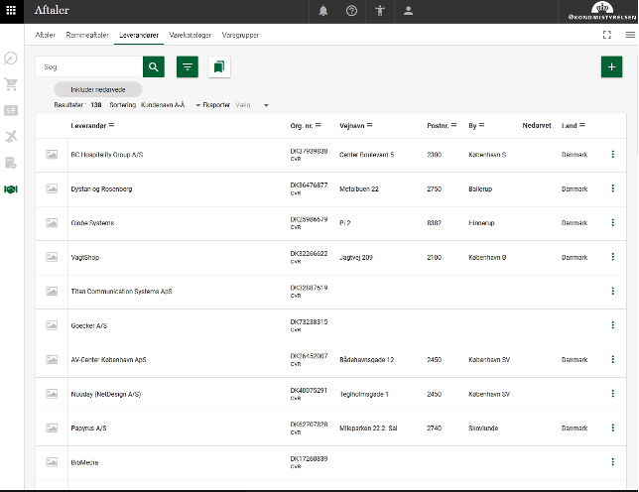The width and height of the screenshot is (639, 492).
Task: Click the city Skovlunde
Action: pos(483,429)
